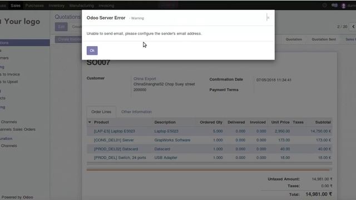This screenshot has width=356, height=200.
Task: Switch to the Other Information tab
Action: tap(136, 112)
